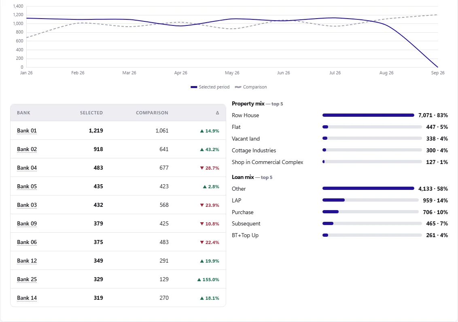Click the Subsequent loan mix bar

(372, 223)
